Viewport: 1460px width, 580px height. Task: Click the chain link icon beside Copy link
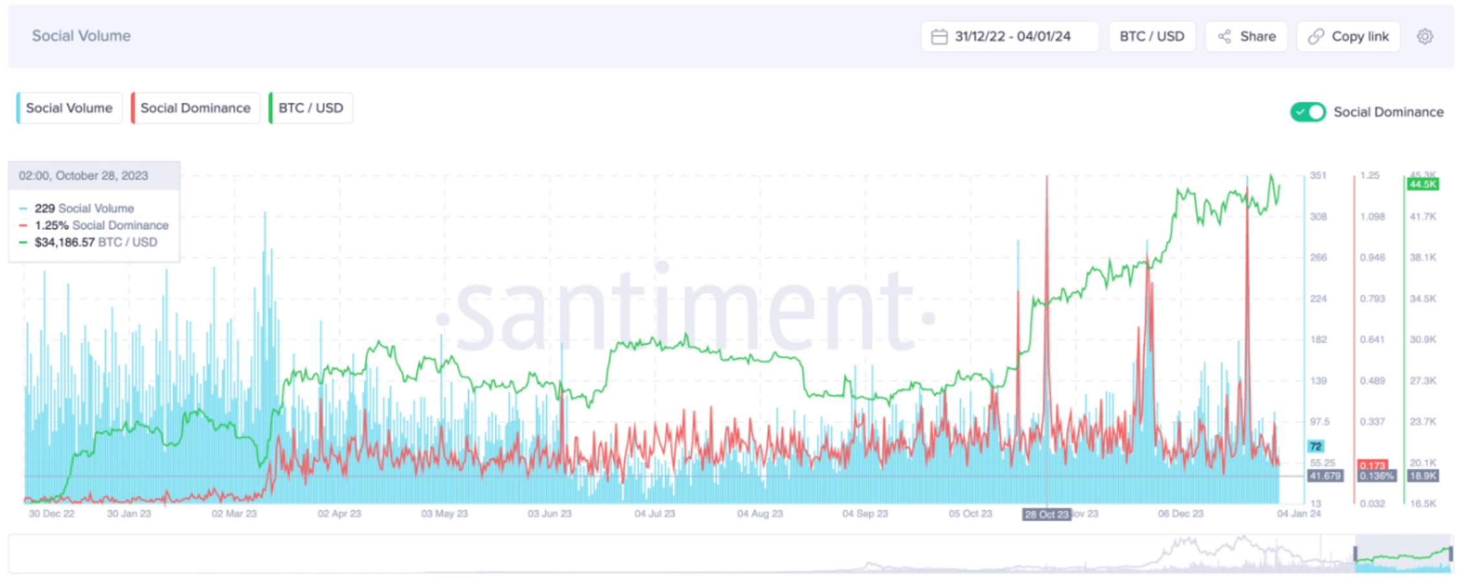(x=1316, y=37)
